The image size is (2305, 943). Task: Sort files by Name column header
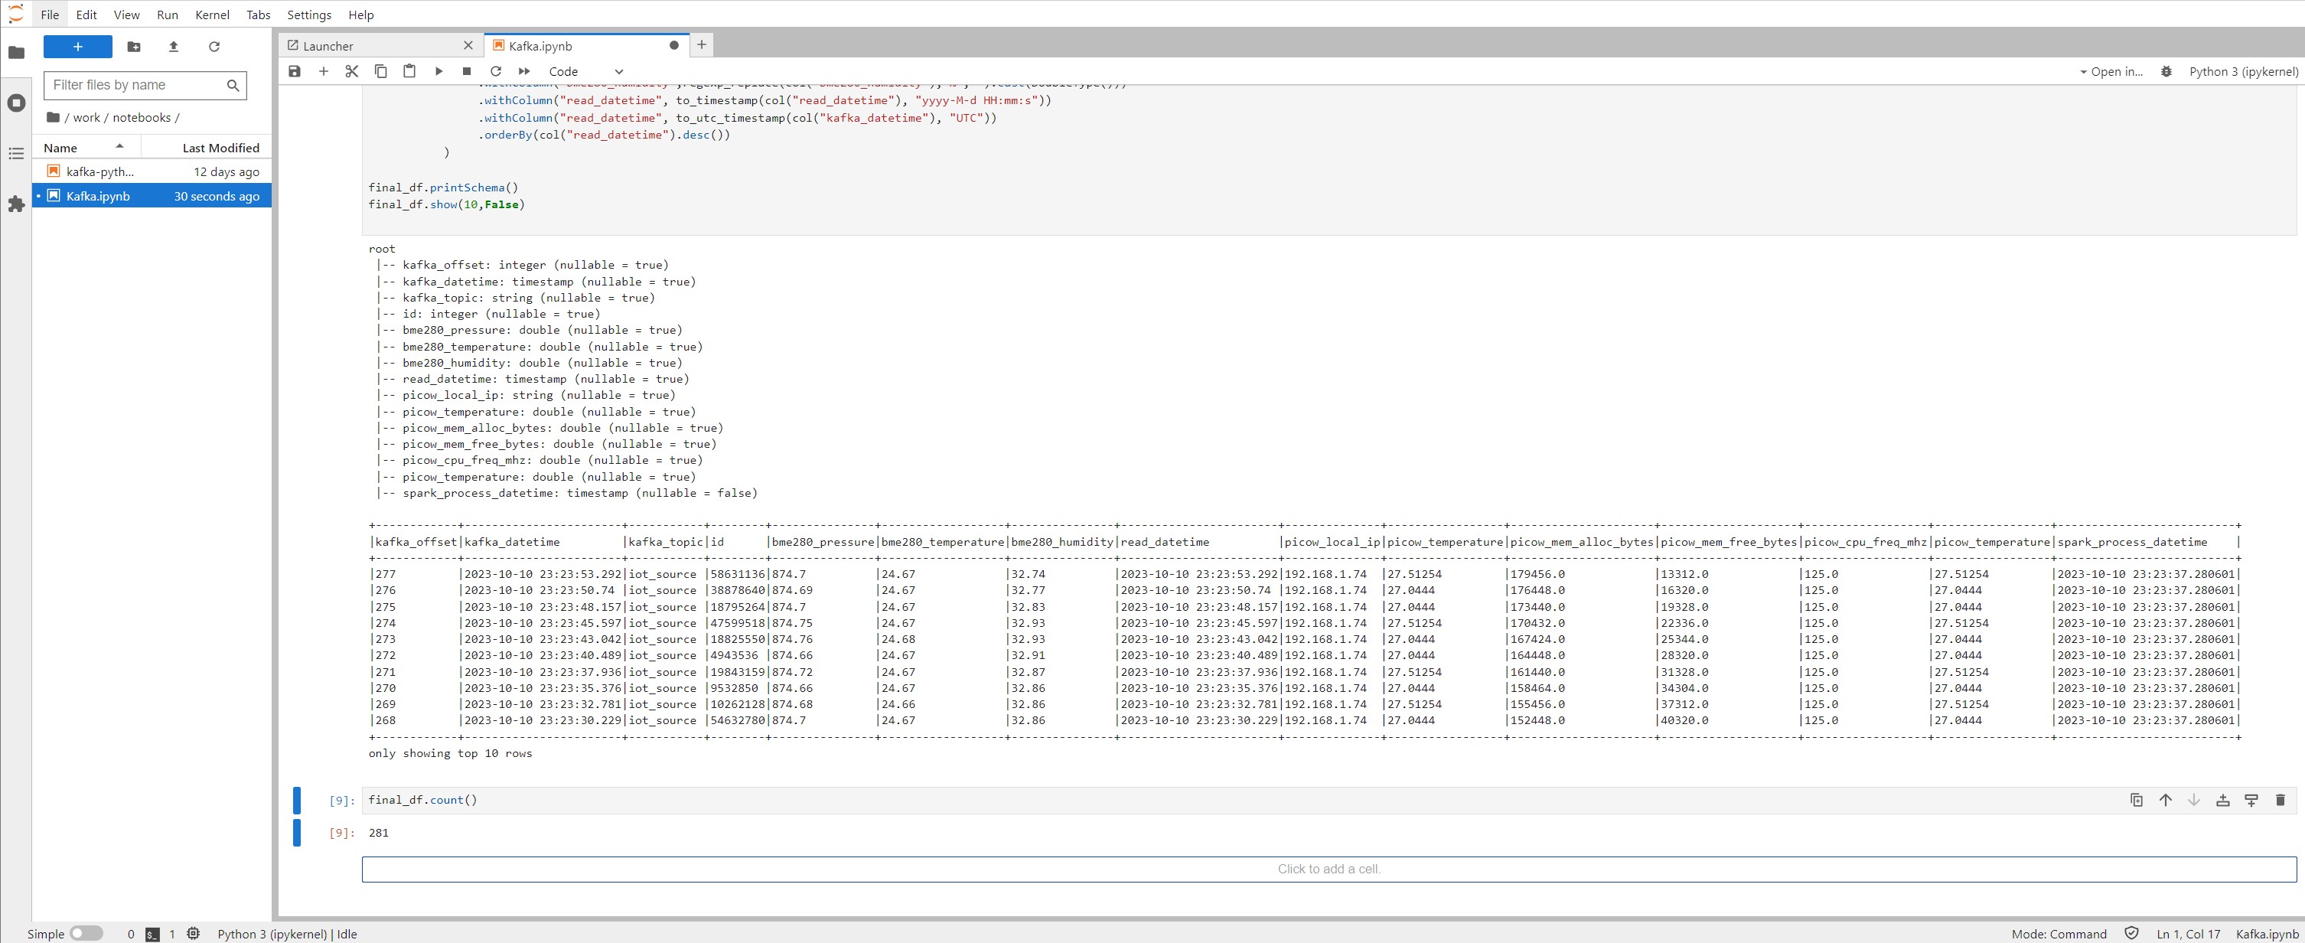coord(86,148)
